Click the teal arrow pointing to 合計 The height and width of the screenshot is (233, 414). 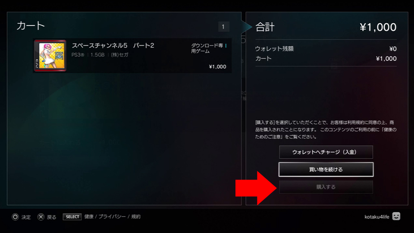[247, 26]
